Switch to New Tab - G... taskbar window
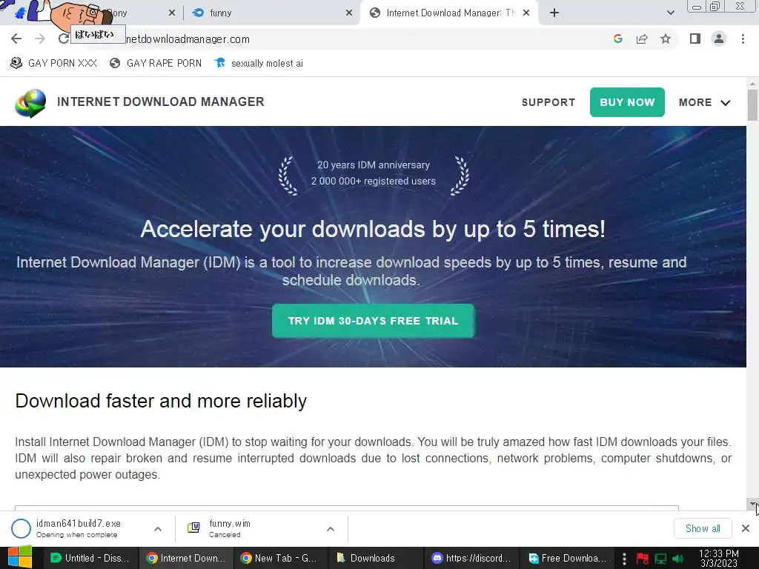The width and height of the screenshot is (759, 569). pos(281,558)
